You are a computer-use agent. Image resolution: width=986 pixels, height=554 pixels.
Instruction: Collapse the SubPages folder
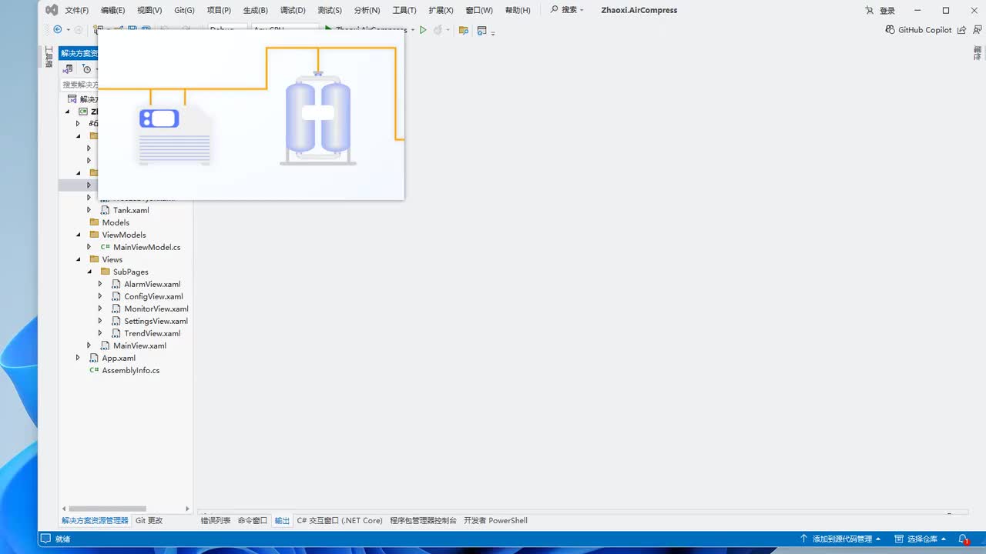[89, 272]
